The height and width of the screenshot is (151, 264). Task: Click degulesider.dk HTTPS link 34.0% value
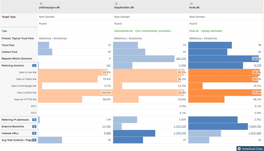(182, 99)
